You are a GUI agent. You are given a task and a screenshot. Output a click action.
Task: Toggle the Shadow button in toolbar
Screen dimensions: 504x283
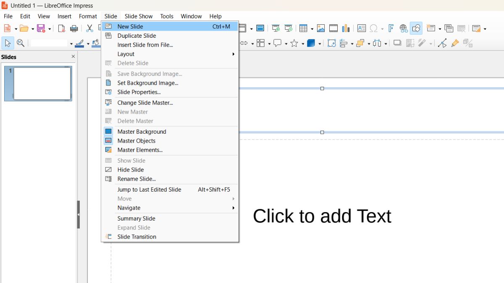(397, 43)
